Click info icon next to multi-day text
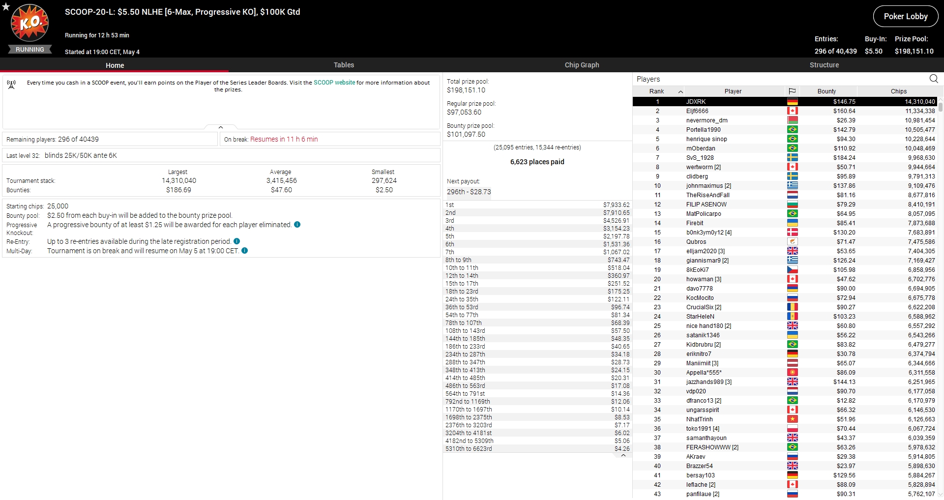This screenshot has width=944, height=500. pos(244,251)
